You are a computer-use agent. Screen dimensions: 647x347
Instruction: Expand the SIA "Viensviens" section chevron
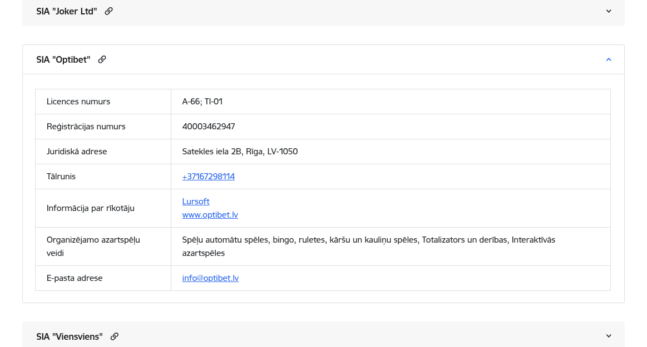tap(609, 336)
